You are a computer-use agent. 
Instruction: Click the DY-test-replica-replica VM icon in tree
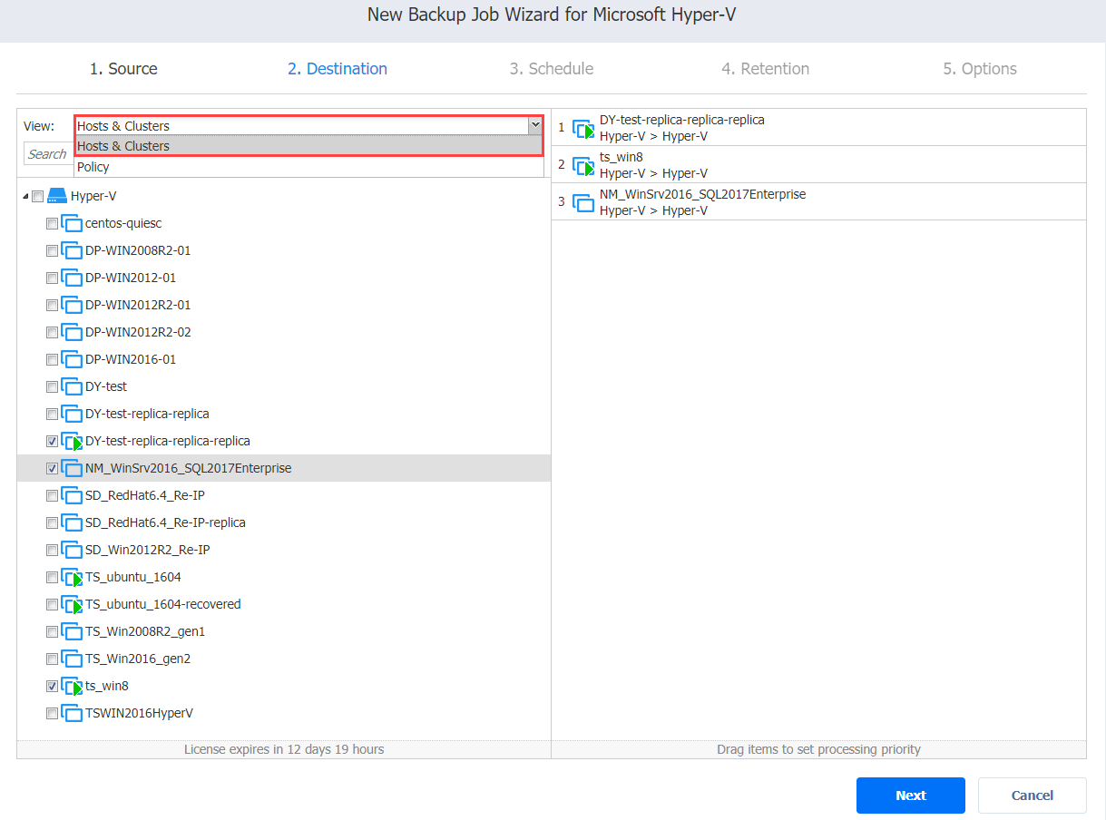tap(72, 414)
